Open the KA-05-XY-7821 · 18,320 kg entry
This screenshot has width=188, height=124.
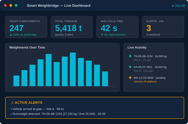point(150,67)
